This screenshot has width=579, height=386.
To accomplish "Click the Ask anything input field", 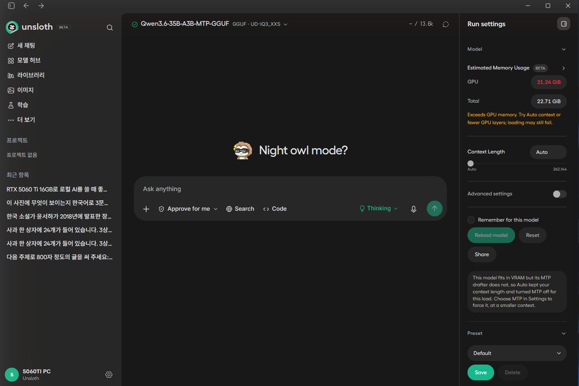I will (290, 189).
